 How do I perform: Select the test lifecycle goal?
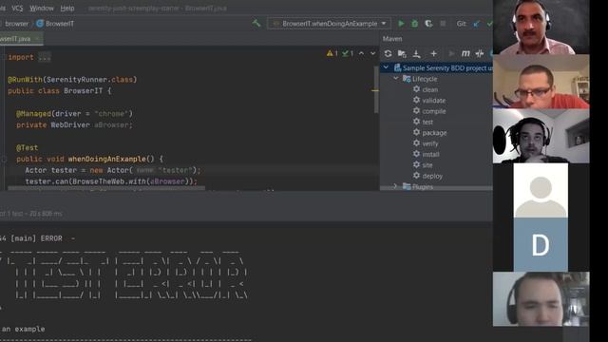pyautogui.click(x=427, y=123)
